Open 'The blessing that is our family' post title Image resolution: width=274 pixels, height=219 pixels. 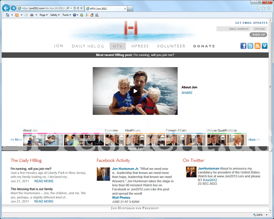(x=32, y=189)
